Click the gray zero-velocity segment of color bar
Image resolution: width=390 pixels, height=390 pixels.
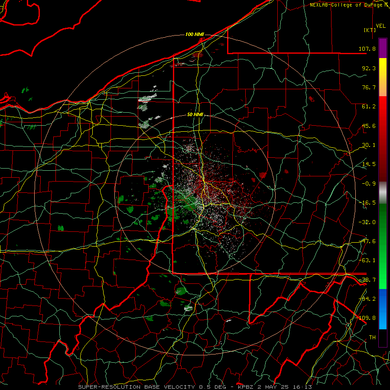coord(383,193)
